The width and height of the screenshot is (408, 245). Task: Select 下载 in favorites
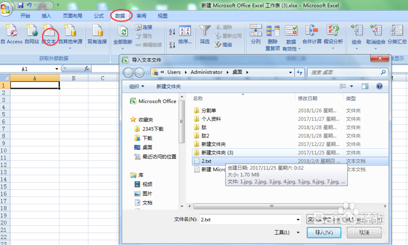(x=143, y=138)
